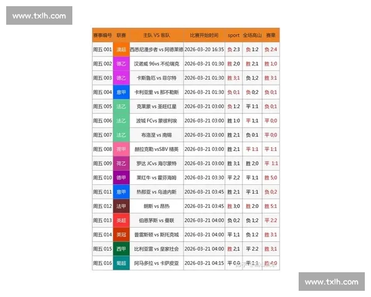371x297 pixels.
Task: Click the 联赛 column header
Action: (121, 35)
